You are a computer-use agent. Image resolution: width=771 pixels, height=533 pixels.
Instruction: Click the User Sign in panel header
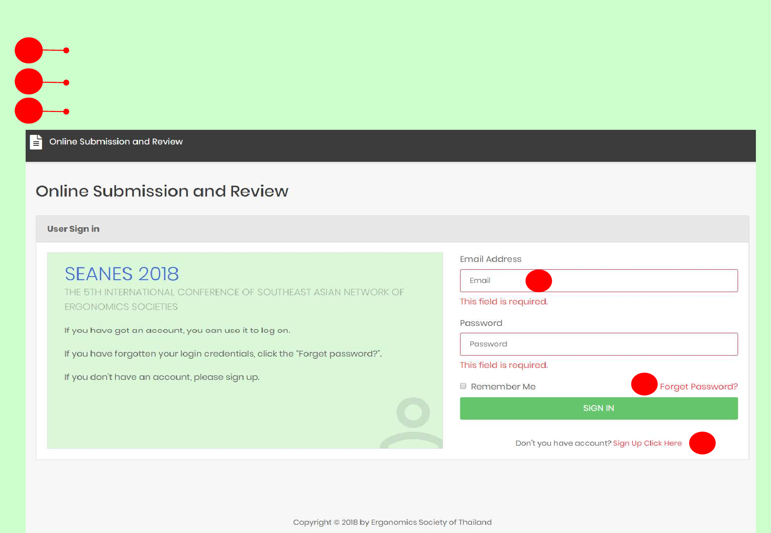(x=392, y=229)
